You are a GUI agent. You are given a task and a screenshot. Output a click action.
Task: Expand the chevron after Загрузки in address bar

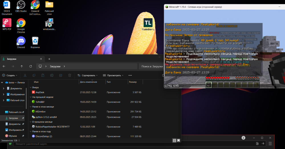click(64, 66)
